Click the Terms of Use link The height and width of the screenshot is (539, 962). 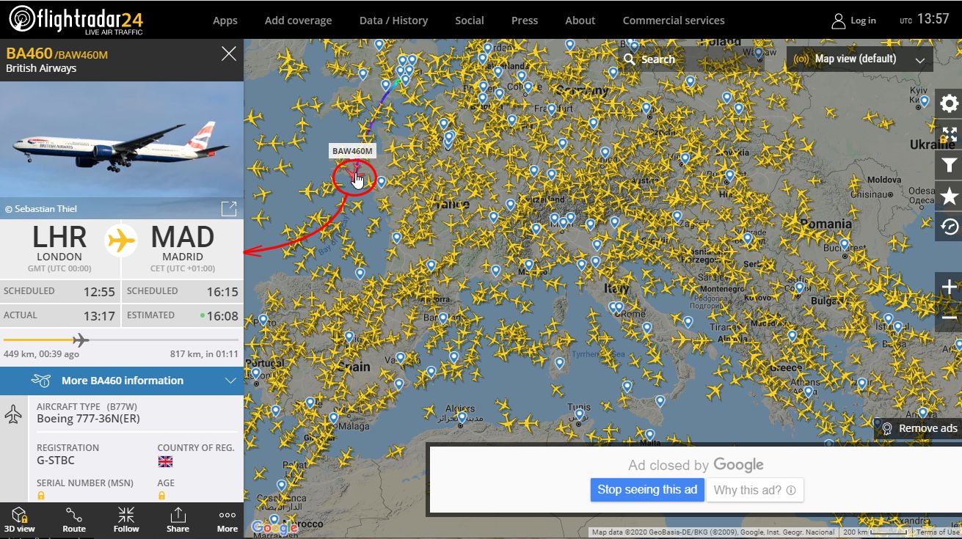coord(939,532)
